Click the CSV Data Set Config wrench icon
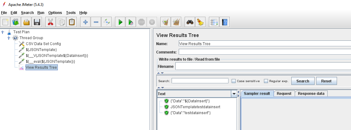The width and height of the screenshot is (351, 130). (x=22, y=44)
